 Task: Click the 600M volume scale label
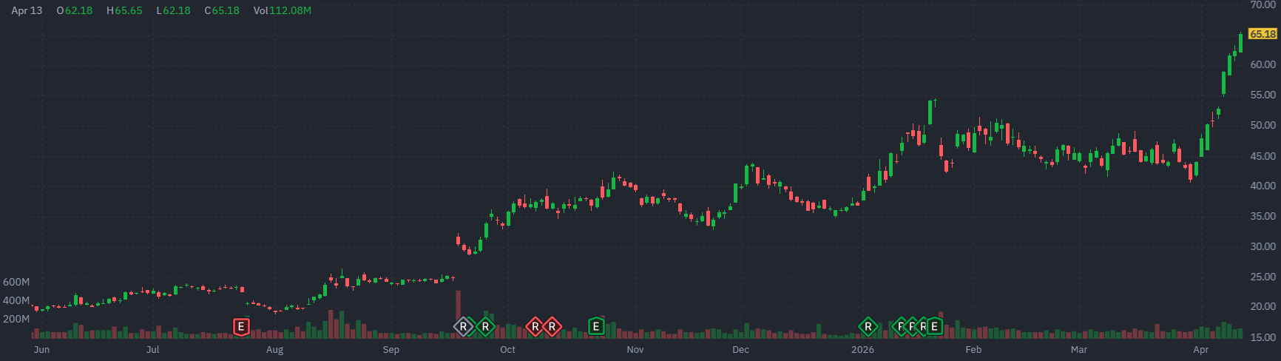16,282
